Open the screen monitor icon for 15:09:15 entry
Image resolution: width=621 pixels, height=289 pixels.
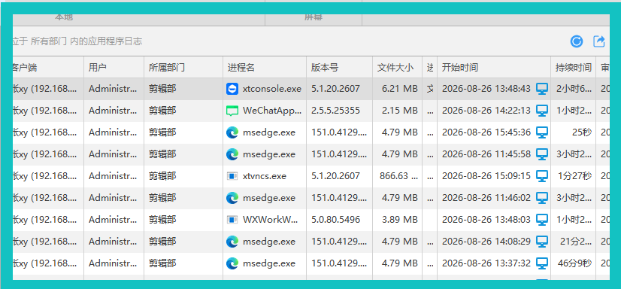tap(542, 176)
